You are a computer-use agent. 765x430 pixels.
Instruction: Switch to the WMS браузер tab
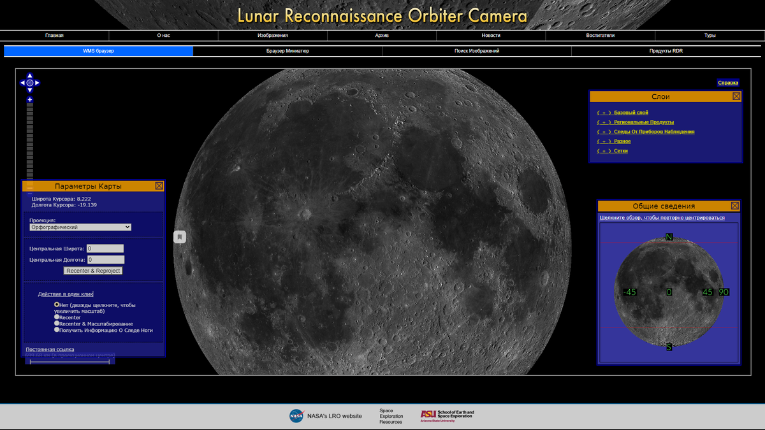pos(98,51)
